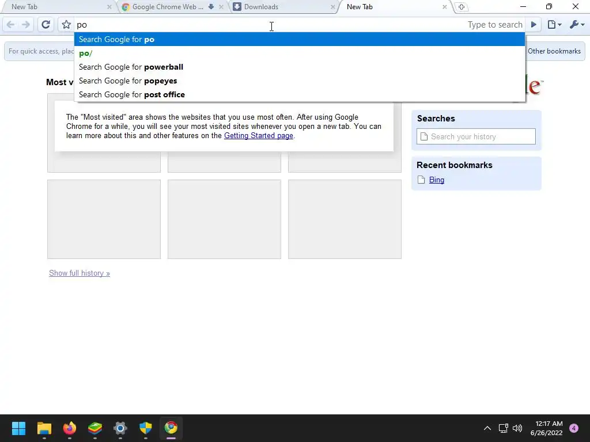Choose suggestion Search Google for popeyes
The height and width of the screenshot is (442, 590).
tap(300, 81)
